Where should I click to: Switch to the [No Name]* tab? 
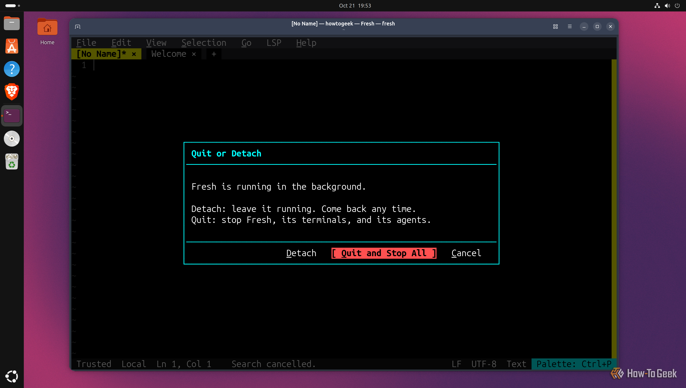tap(101, 54)
